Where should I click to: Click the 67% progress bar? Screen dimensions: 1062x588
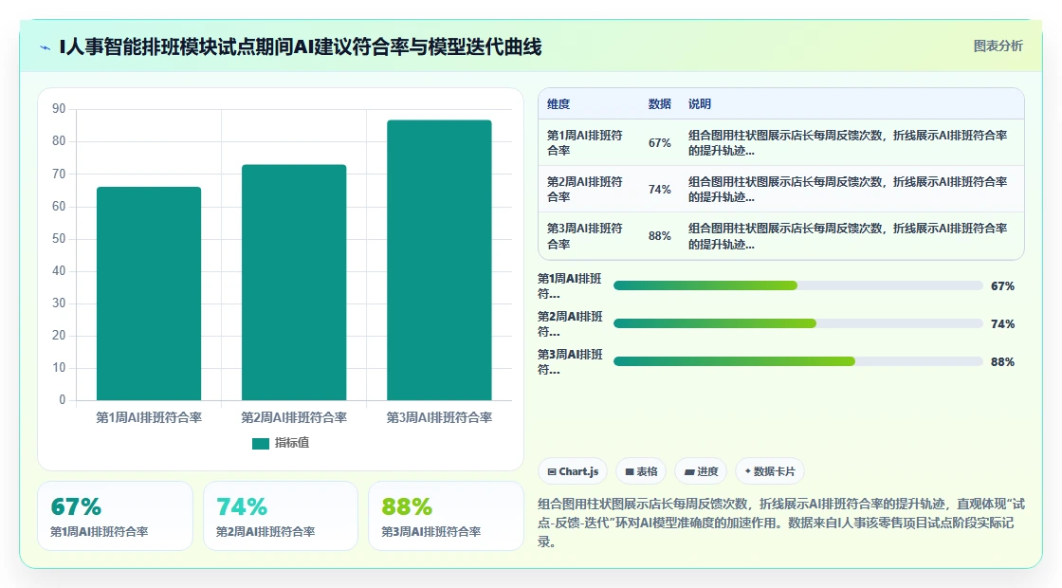click(797, 285)
